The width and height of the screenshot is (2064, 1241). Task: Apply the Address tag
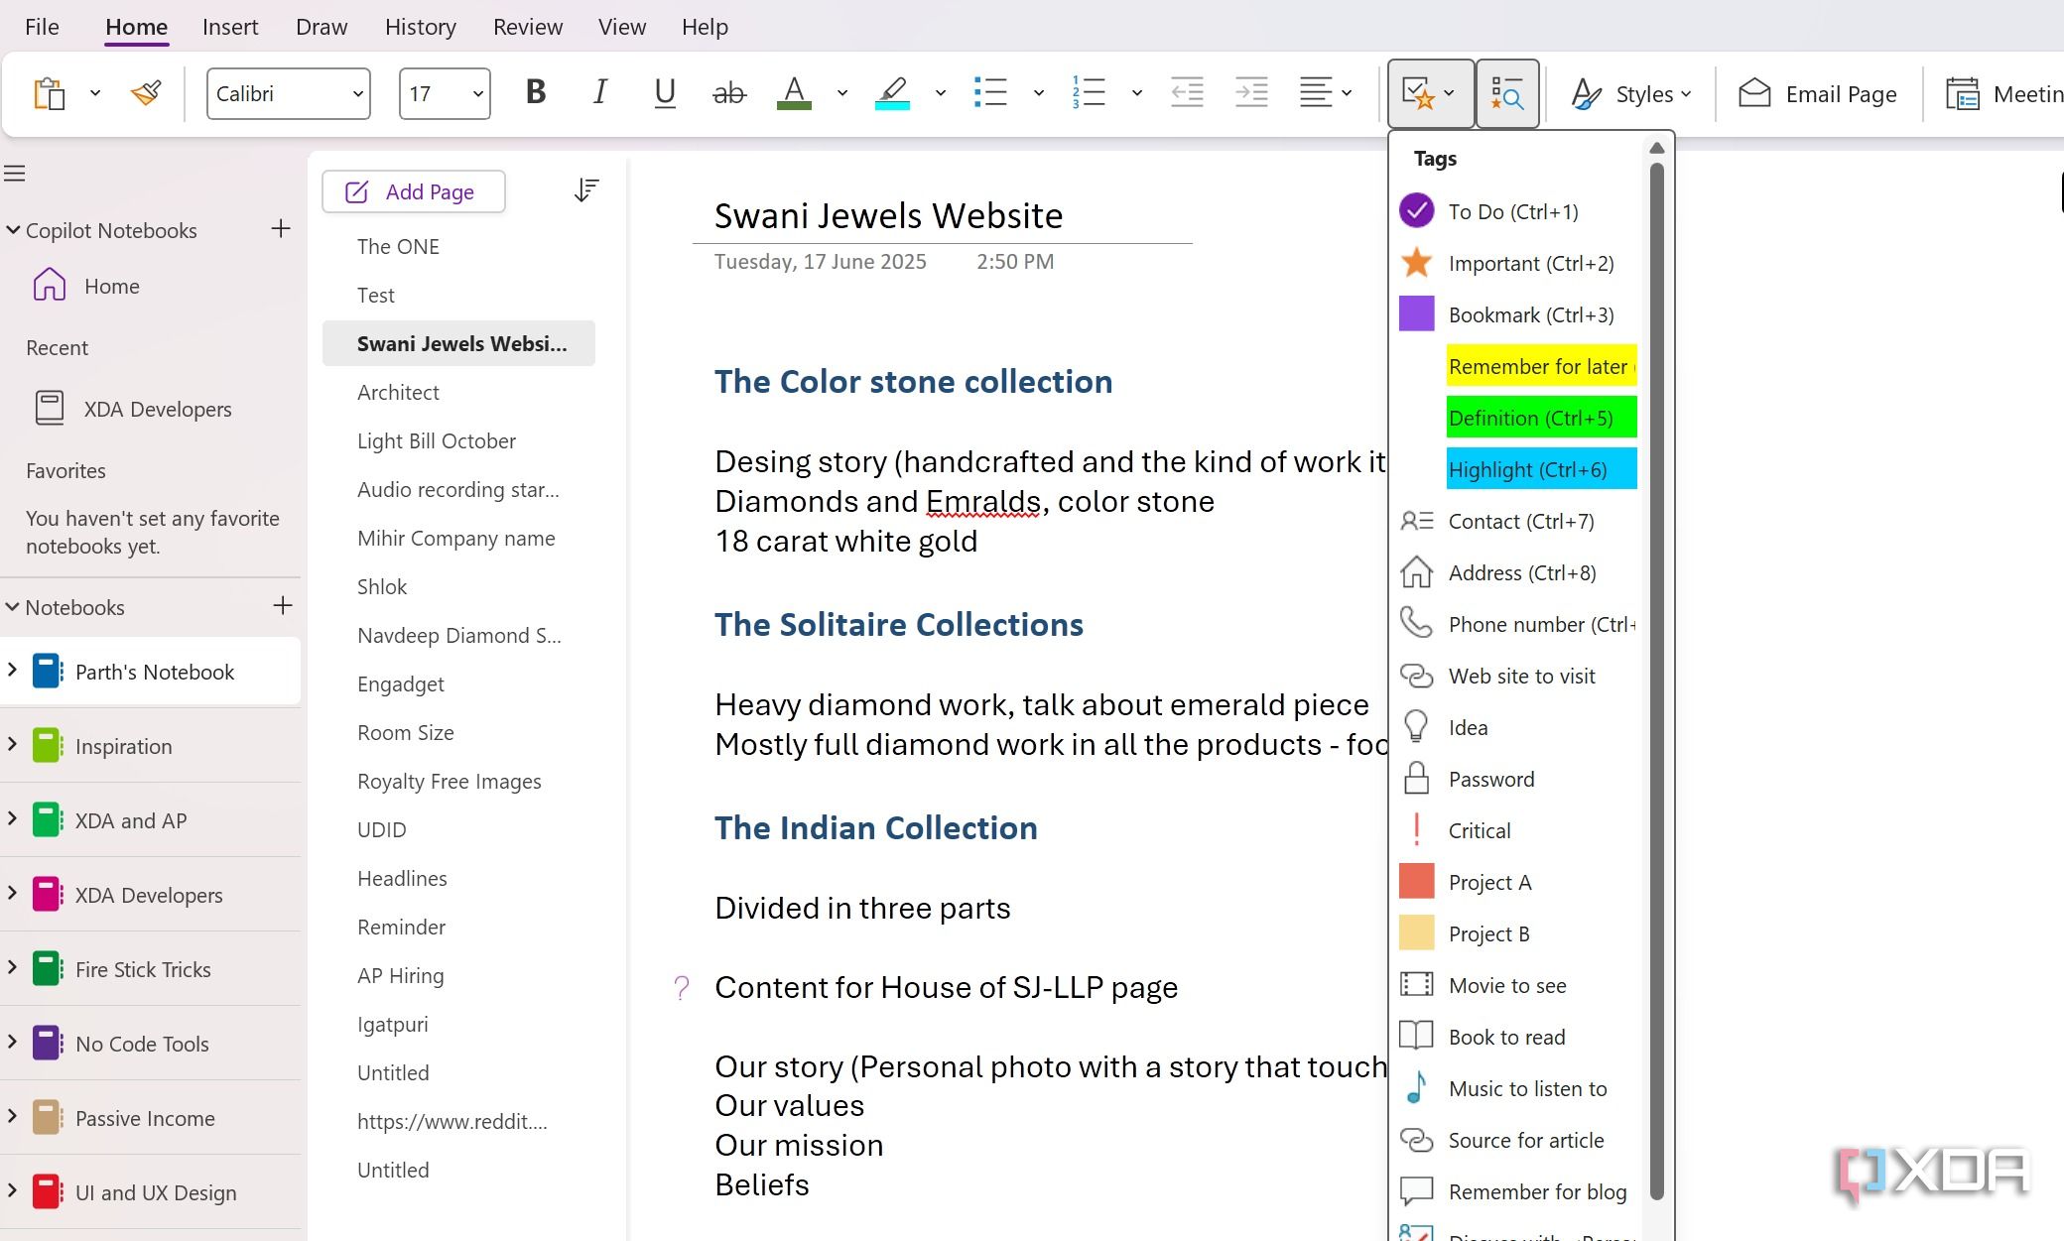click(1518, 572)
